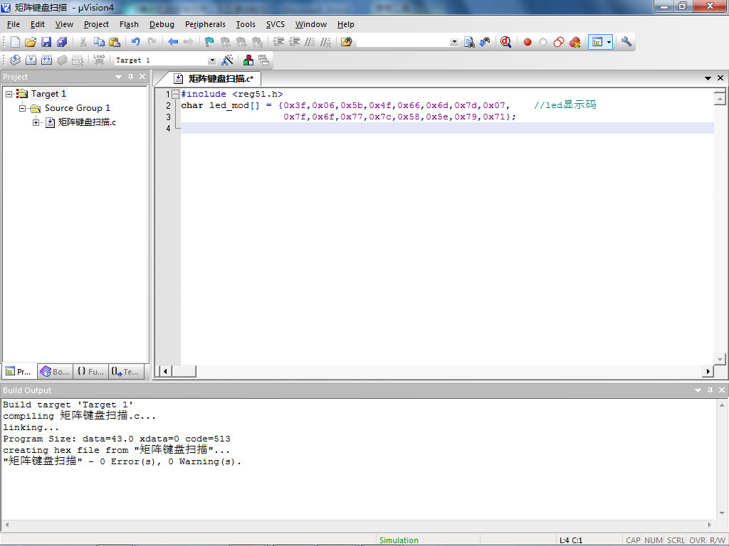Close the Build Output panel

pyautogui.click(x=722, y=390)
